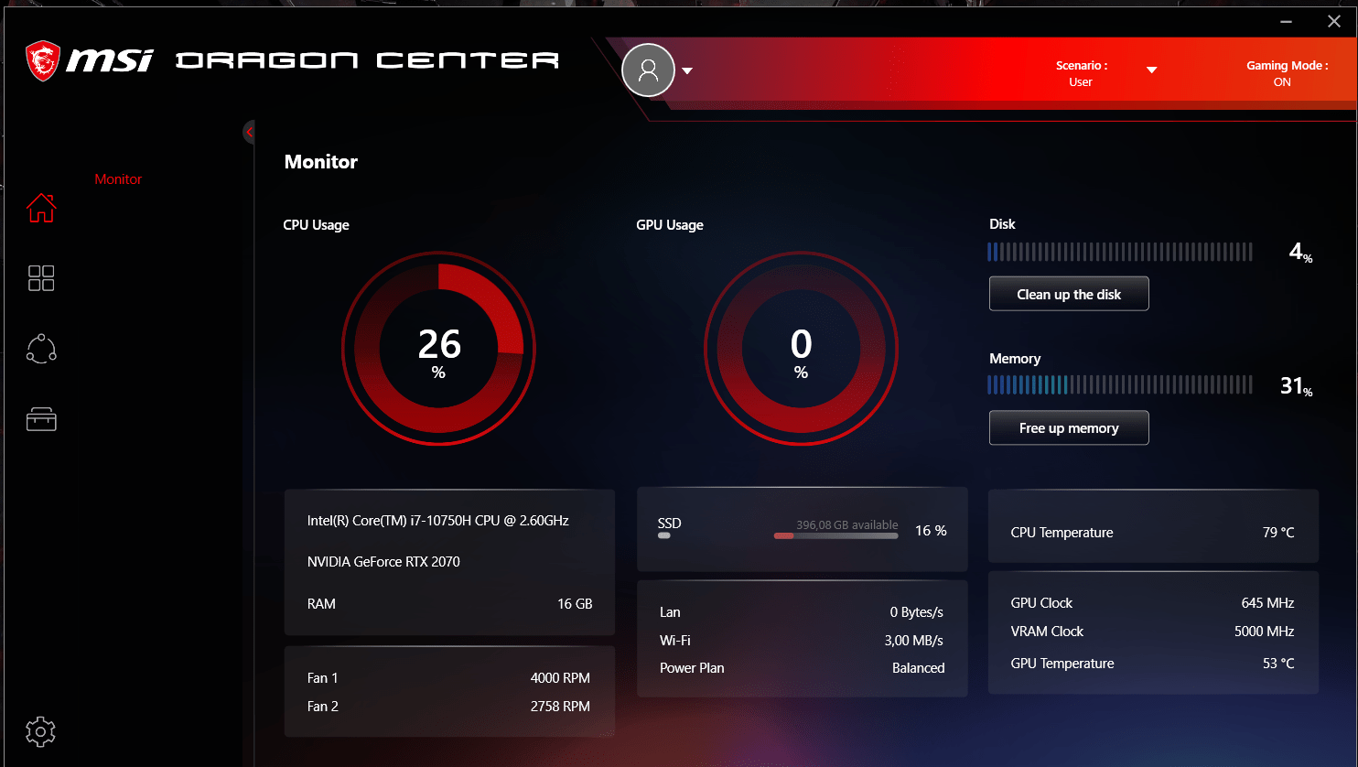The image size is (1358, 767).
Task: Click the Disk usage bar
Action: pos(1120,252)
